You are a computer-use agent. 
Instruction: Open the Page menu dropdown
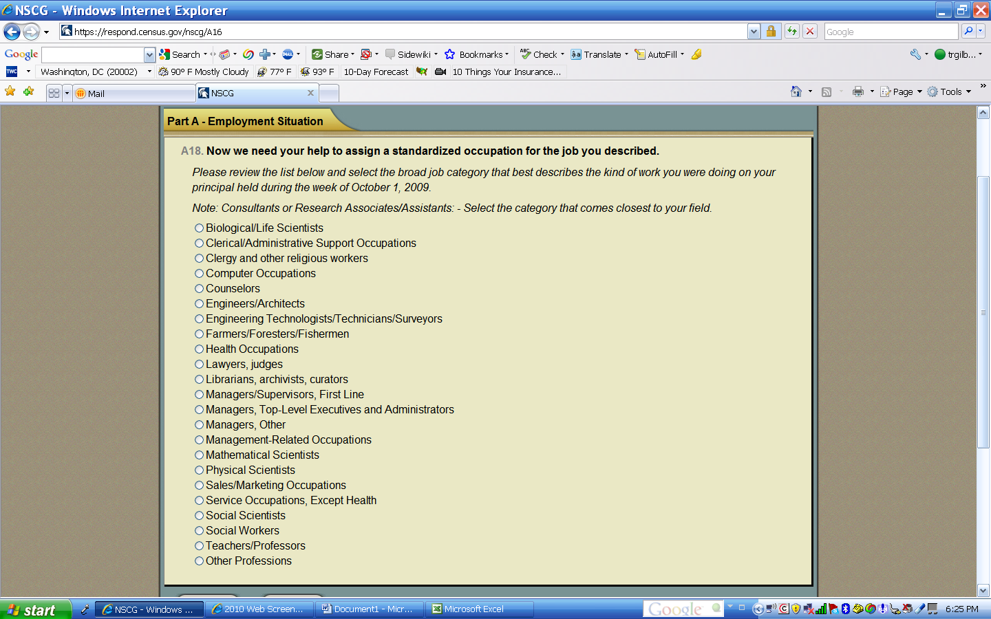[902, 91]
